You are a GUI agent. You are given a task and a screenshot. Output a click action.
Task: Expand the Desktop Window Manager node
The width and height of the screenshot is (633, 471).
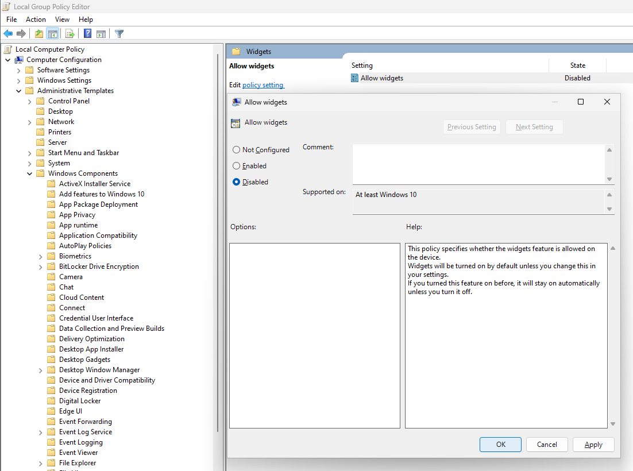pyautogui.click(x=40, y=370)
